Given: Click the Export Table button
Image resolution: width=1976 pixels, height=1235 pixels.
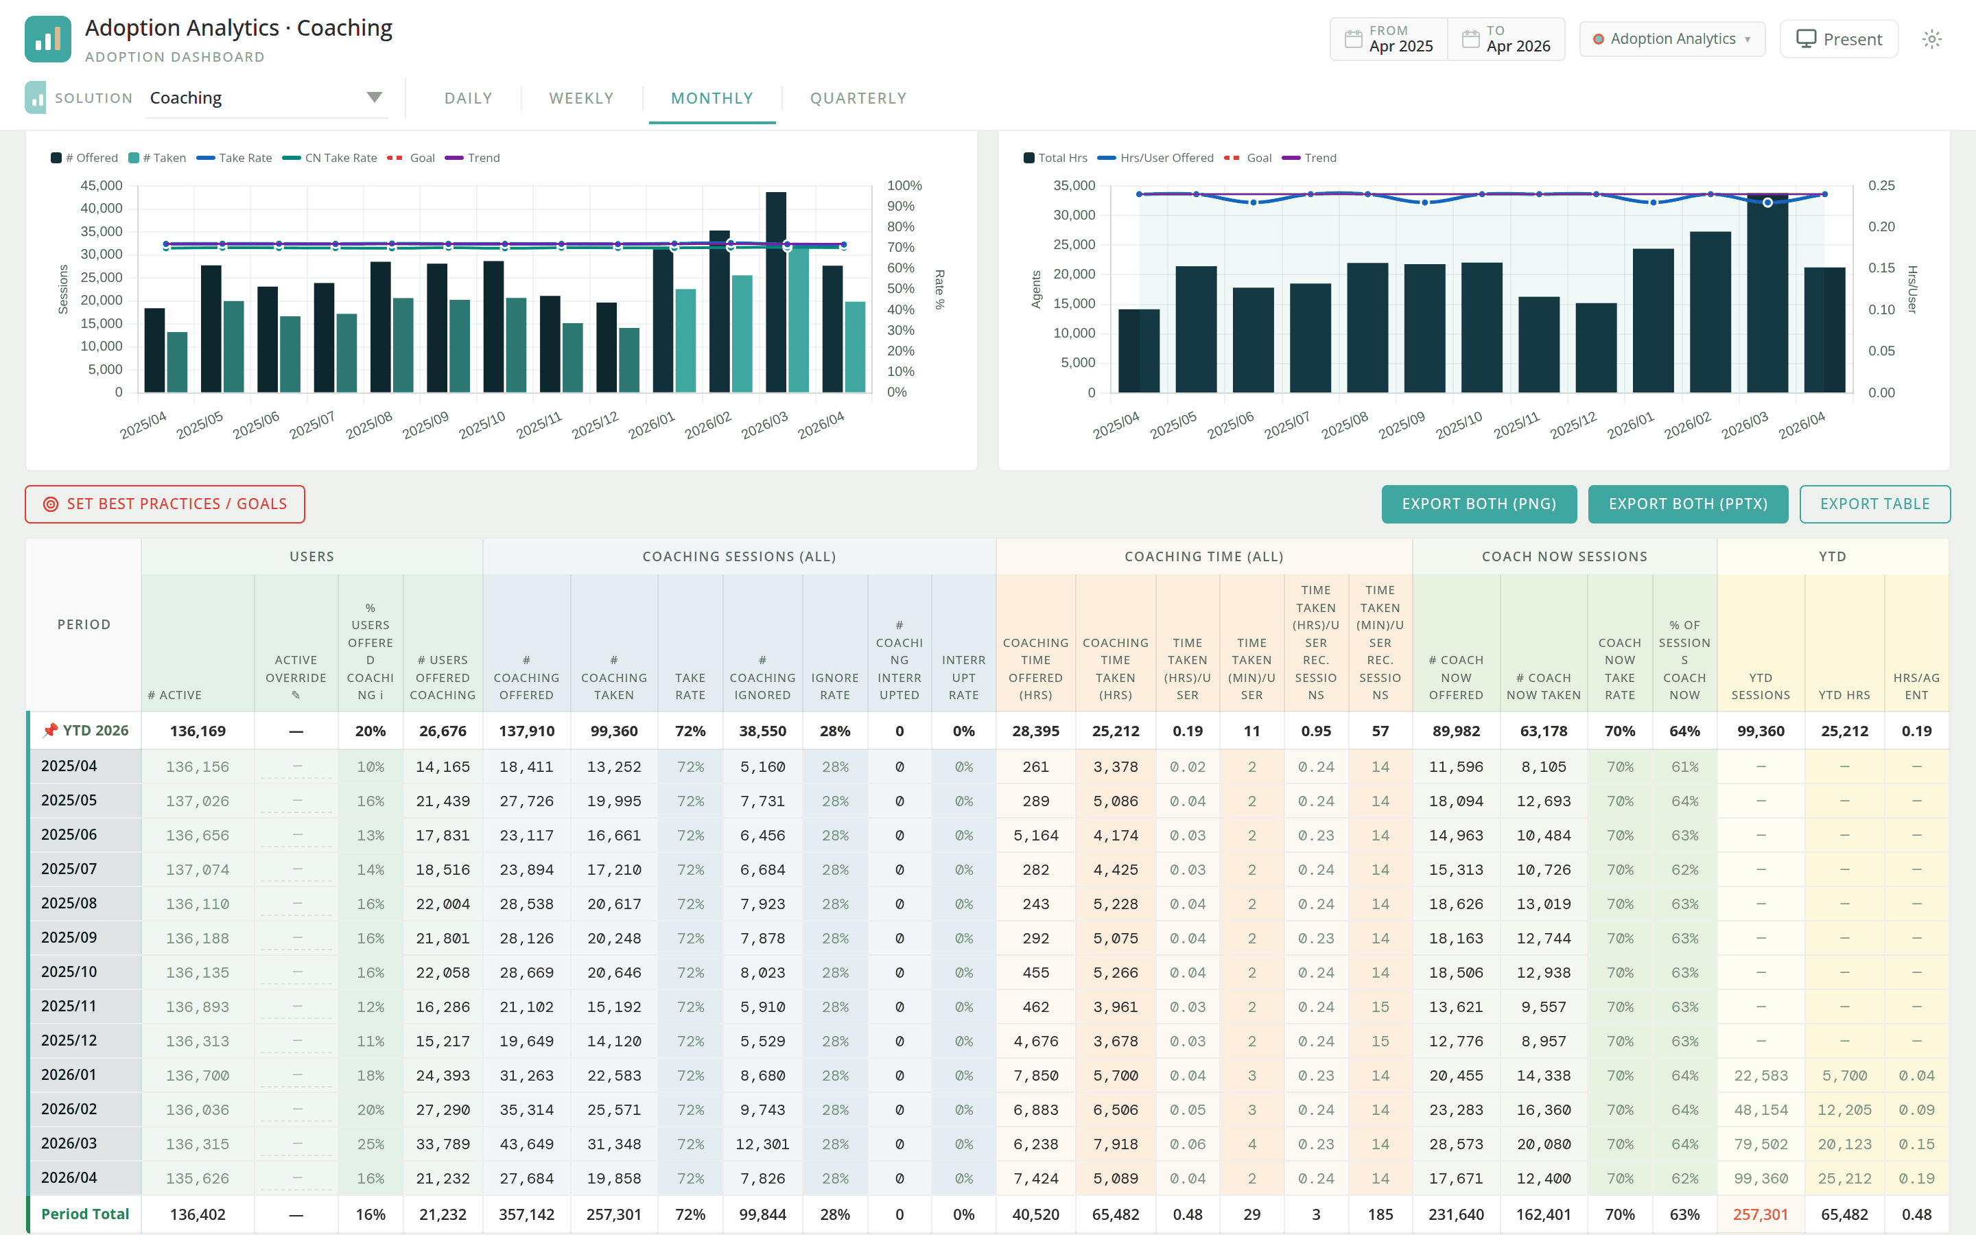Looking at the screenshot, I should click(1874, 504).
